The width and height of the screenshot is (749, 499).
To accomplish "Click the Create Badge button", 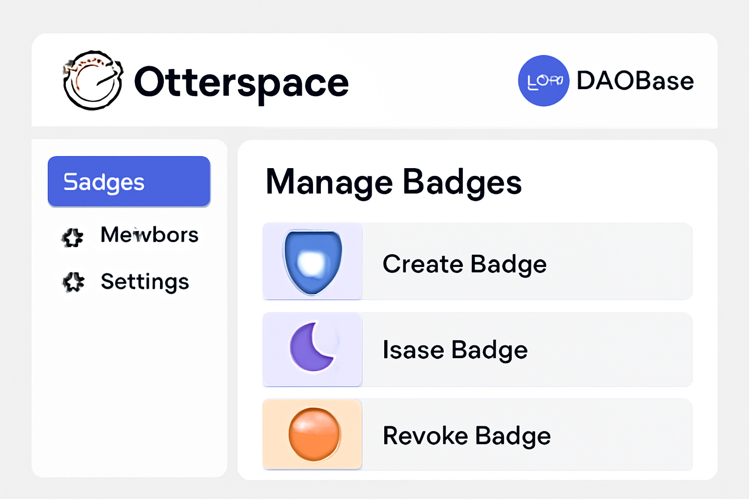I will click(x=464, y=264).
